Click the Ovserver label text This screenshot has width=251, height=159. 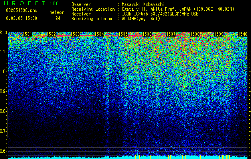[x=81, y=4]
